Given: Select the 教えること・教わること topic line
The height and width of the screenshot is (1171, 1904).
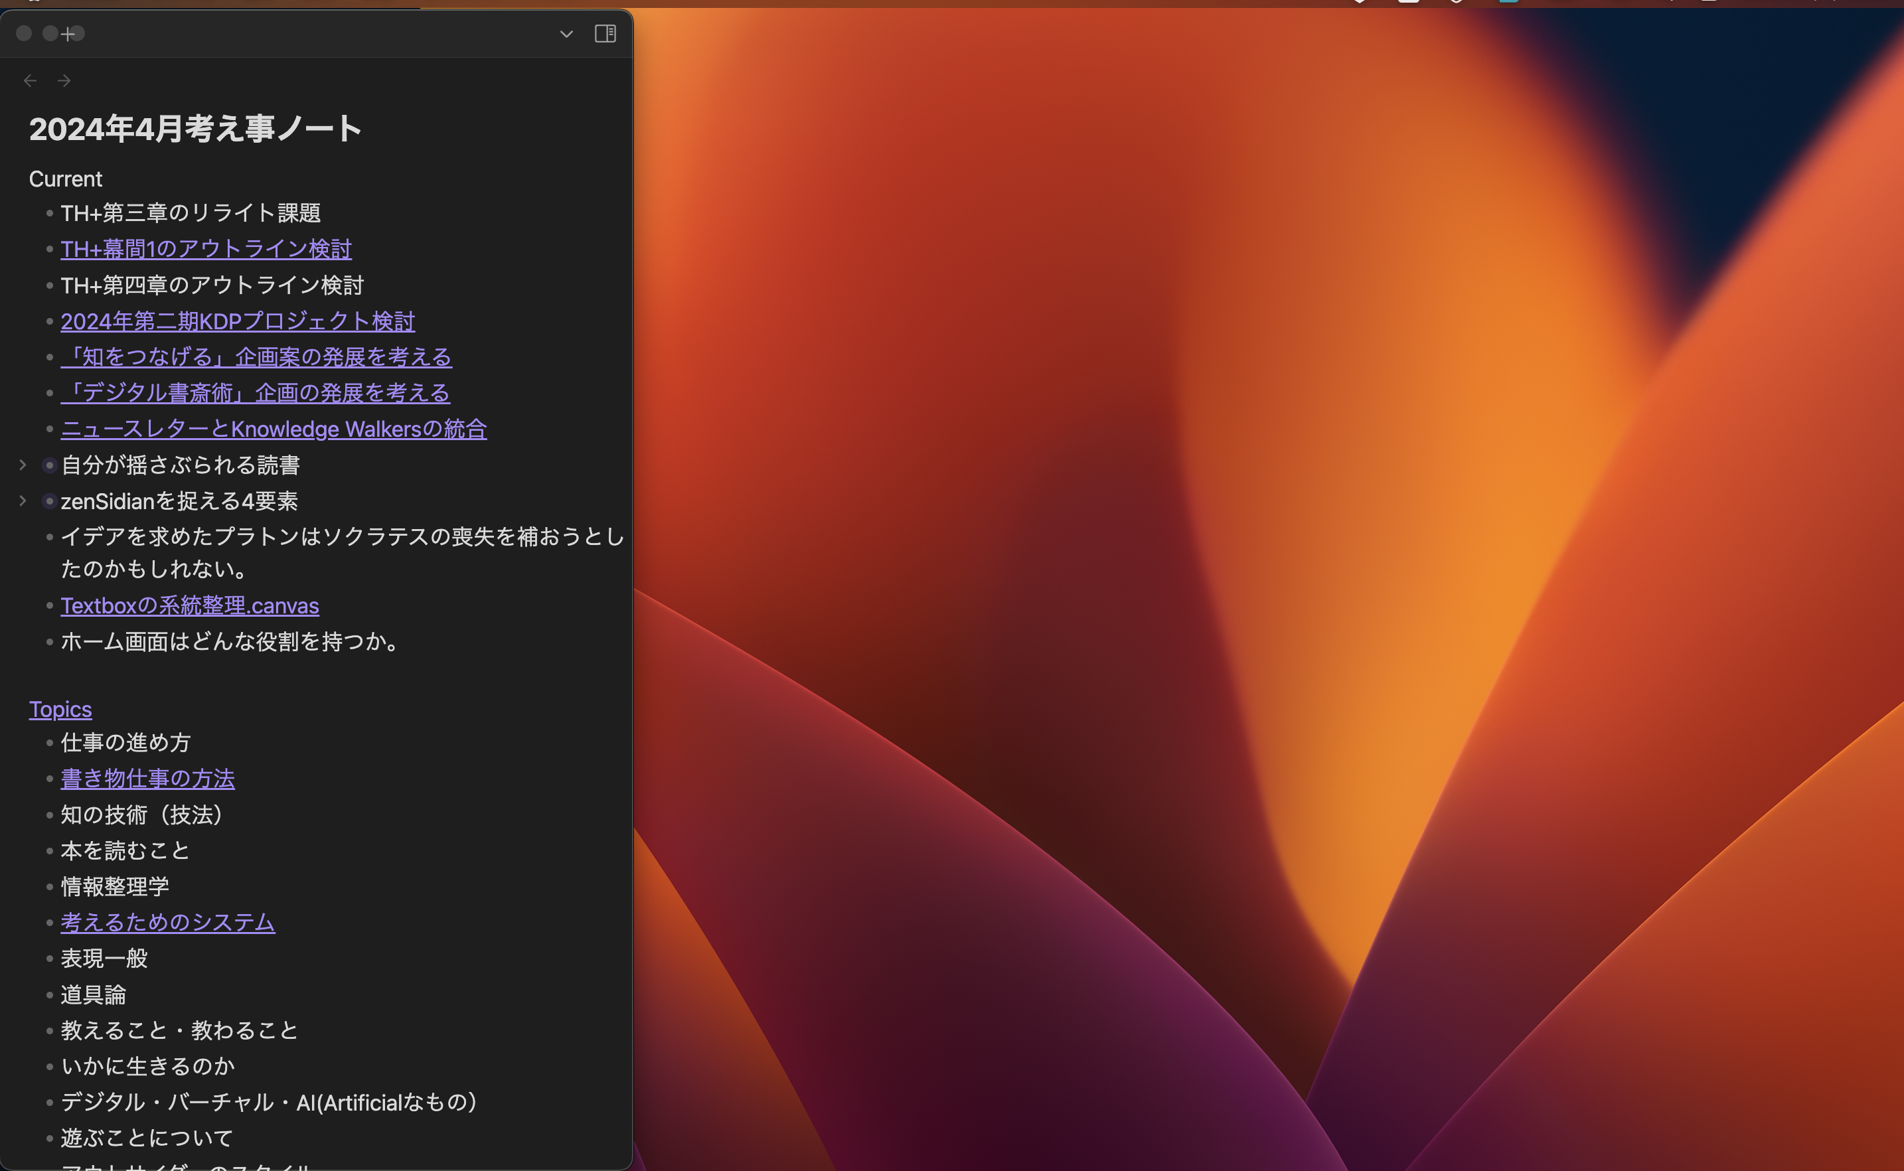Looking at the screenshot, I should click(180, 1030).
